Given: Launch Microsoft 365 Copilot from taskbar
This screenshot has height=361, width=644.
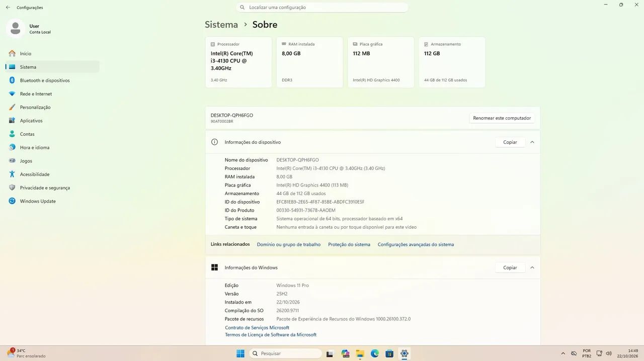Looking at the screenshot, I should [x=345, y=353].
